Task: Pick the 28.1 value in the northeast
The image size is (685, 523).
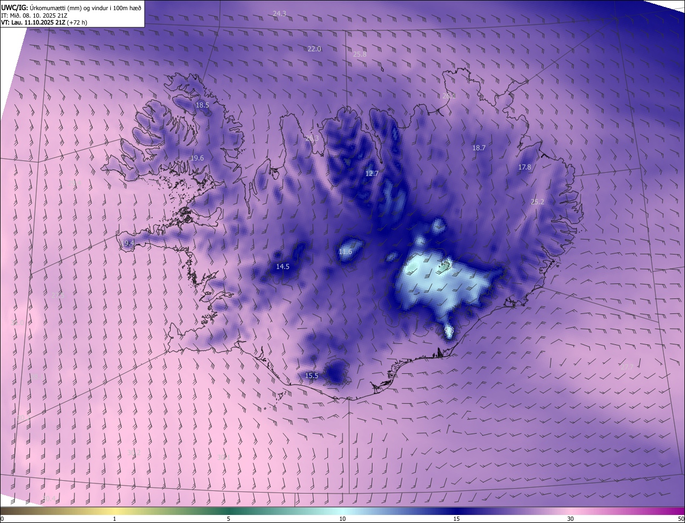Action: click(449, 96)
